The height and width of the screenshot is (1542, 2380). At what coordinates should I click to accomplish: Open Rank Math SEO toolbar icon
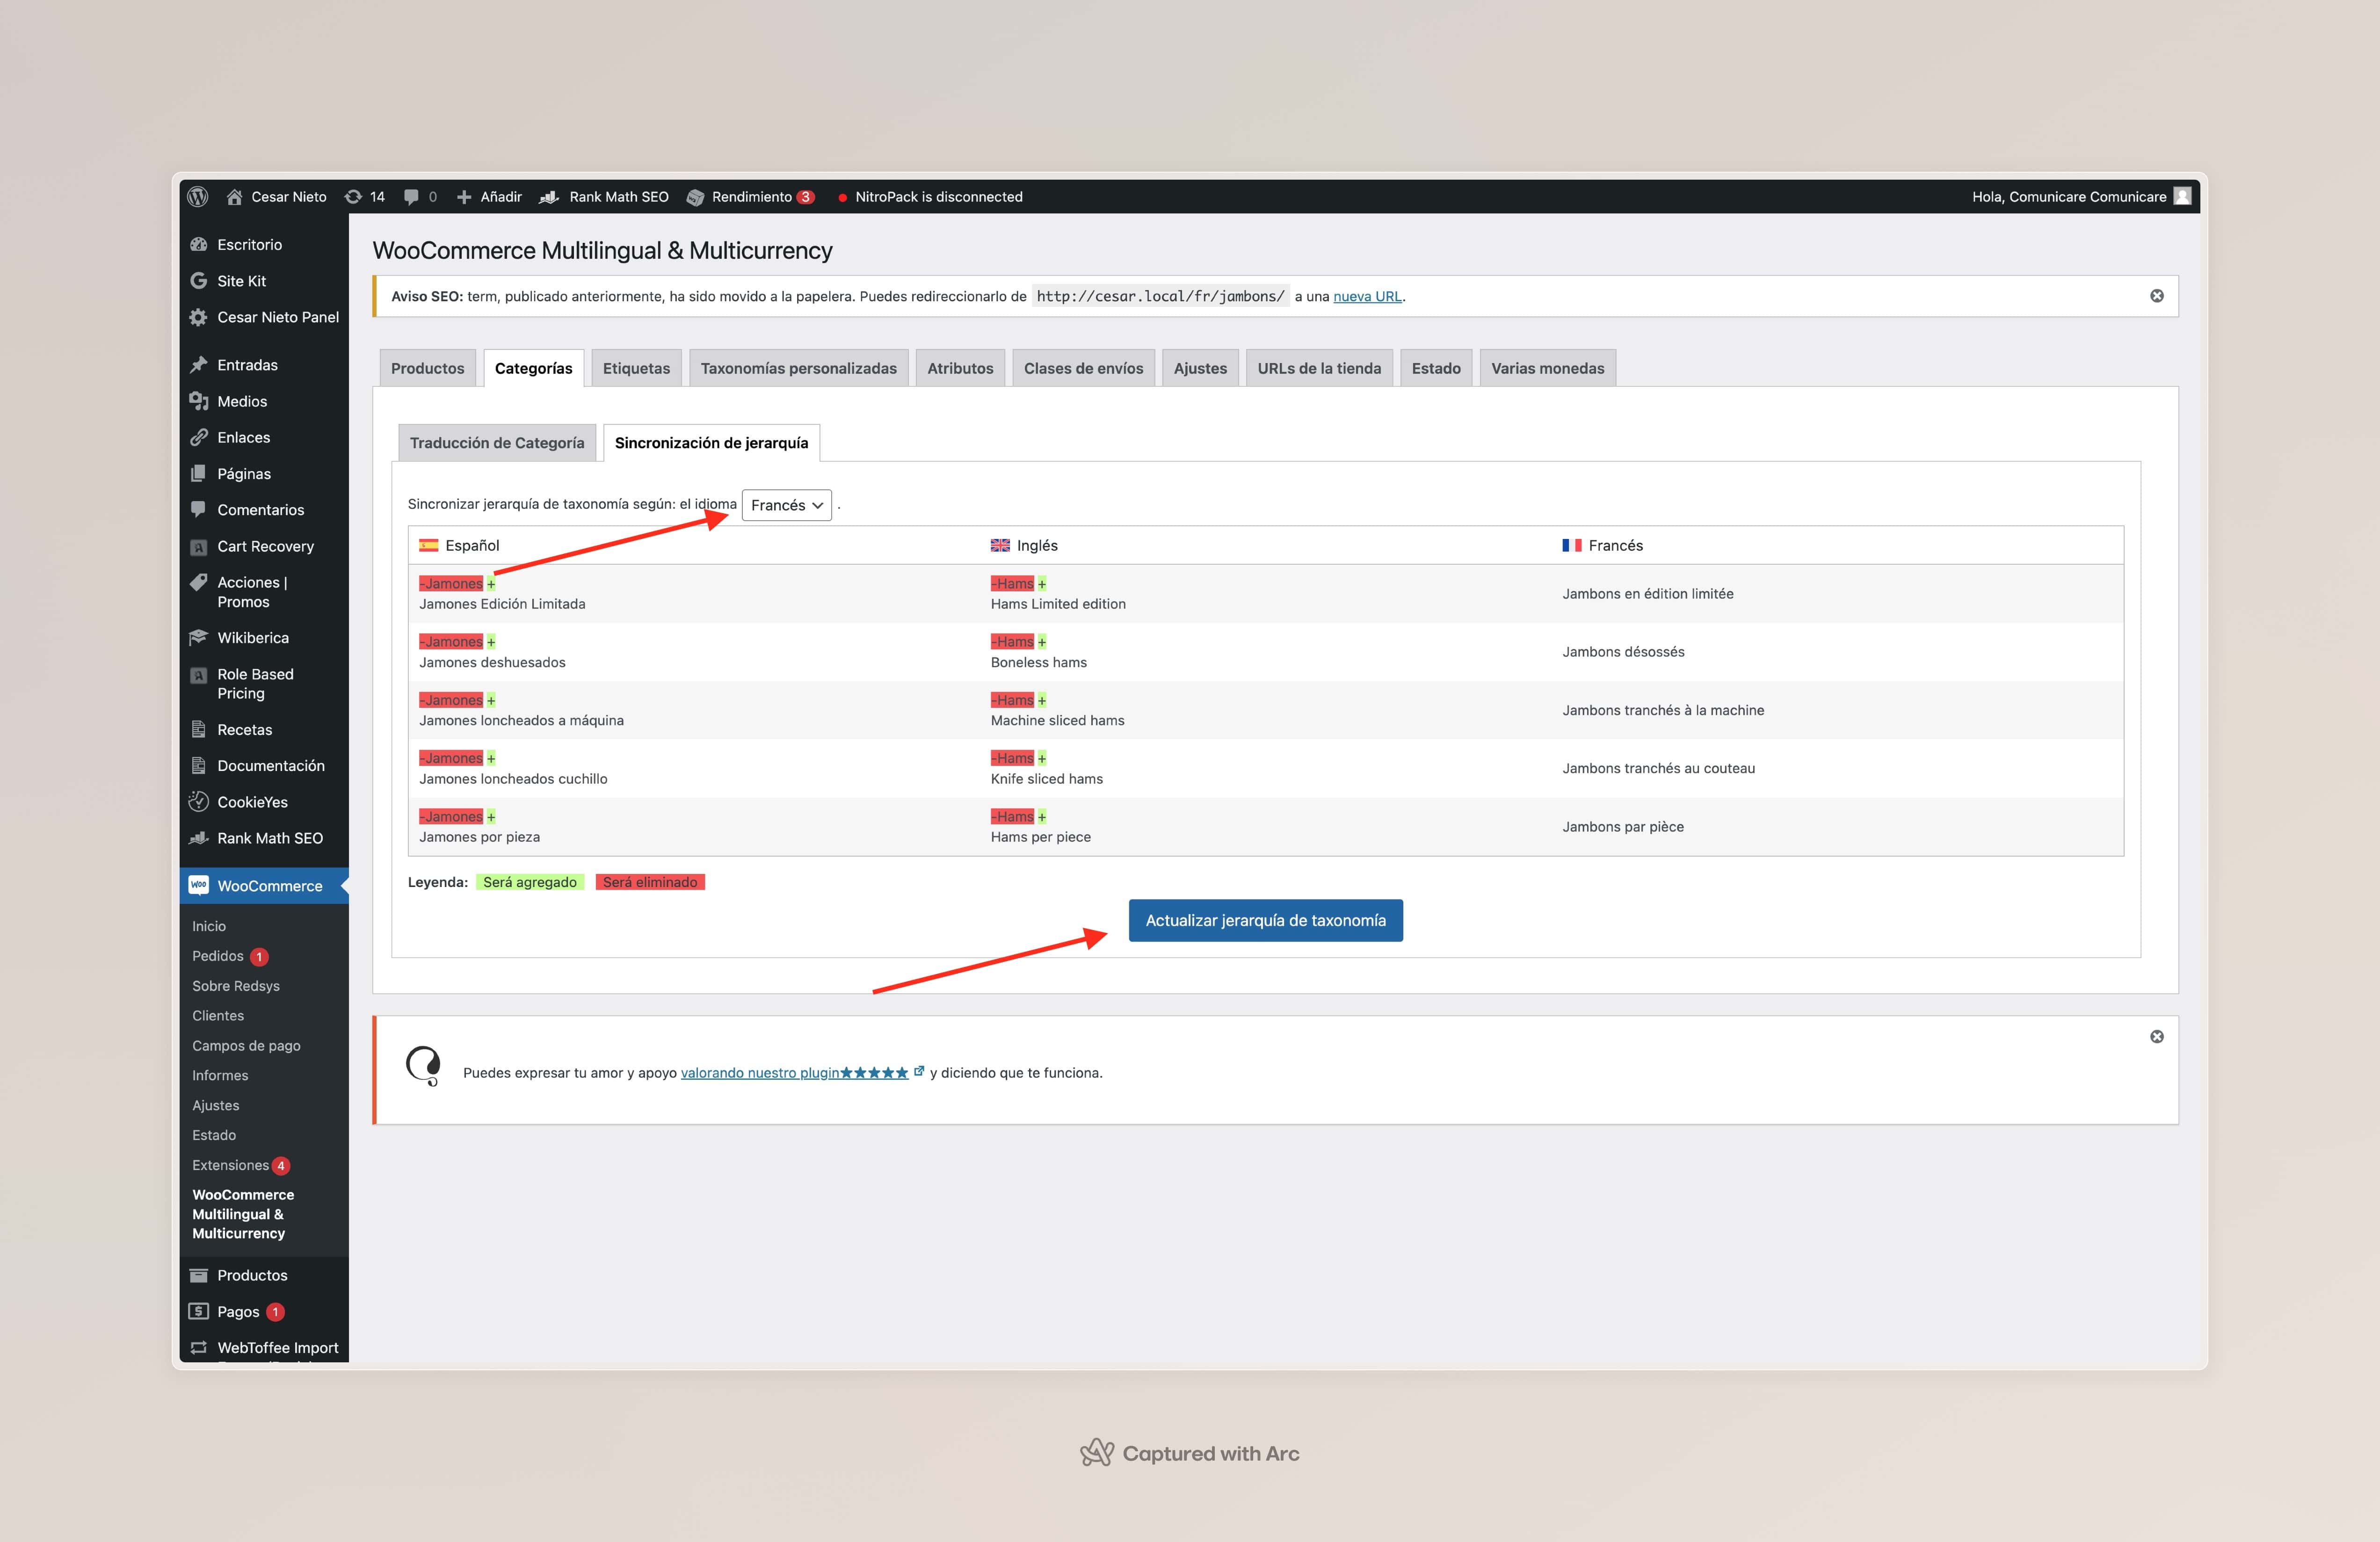[x=549, y=197]
